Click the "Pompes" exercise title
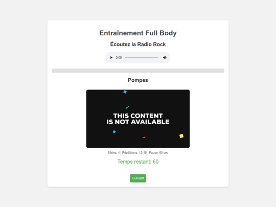 [138, 80]
